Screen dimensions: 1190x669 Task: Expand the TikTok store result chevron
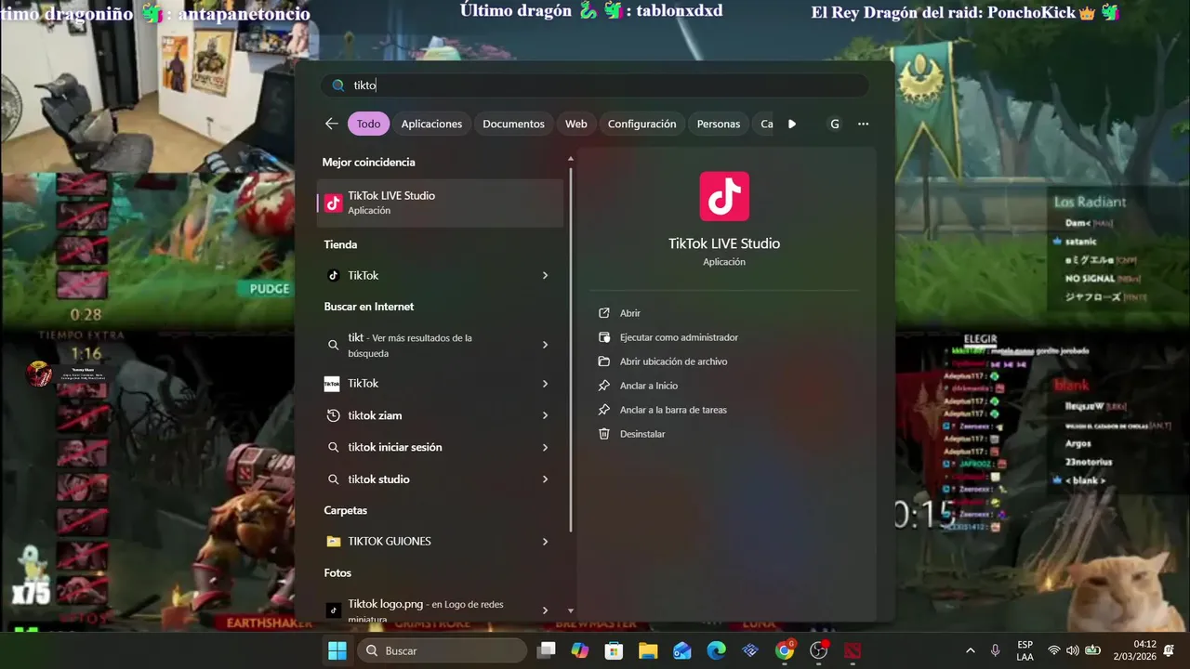pos(545,275)
